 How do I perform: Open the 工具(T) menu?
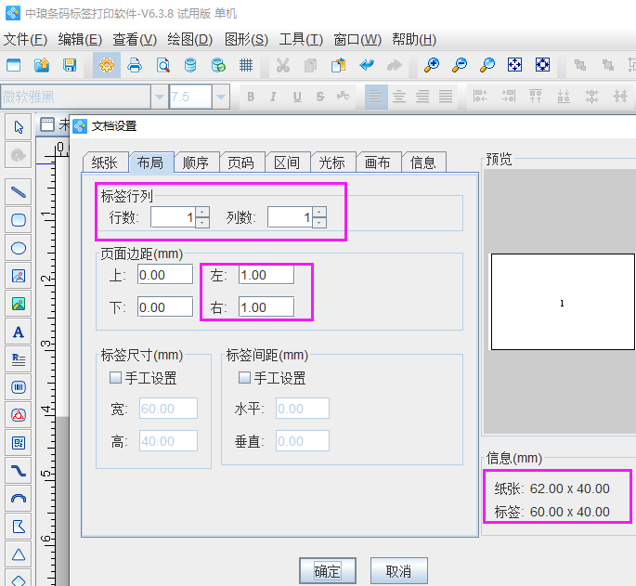301,39
